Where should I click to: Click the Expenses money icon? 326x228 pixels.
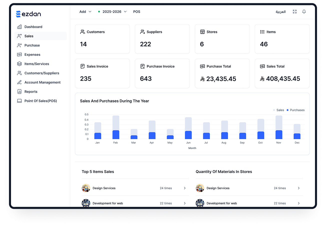pyautogui.click(x=19, y=55)
